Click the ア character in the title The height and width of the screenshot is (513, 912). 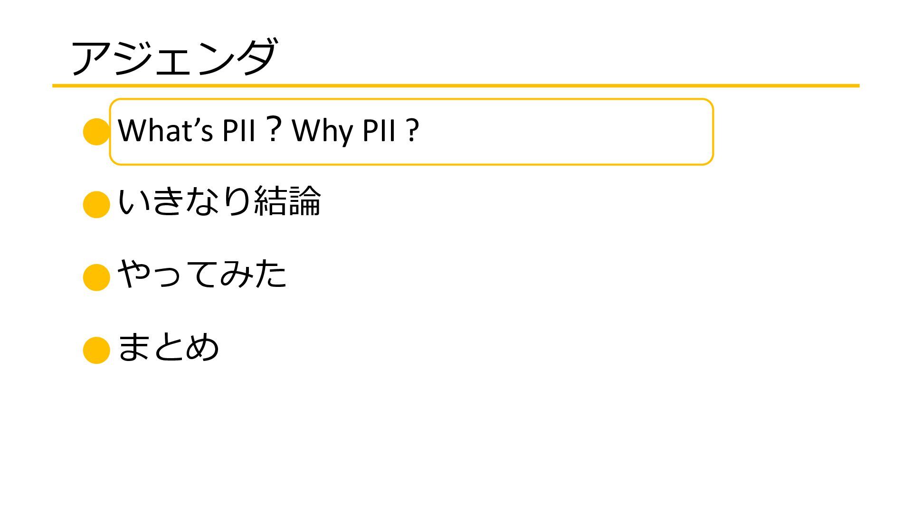tap(91, 58)
